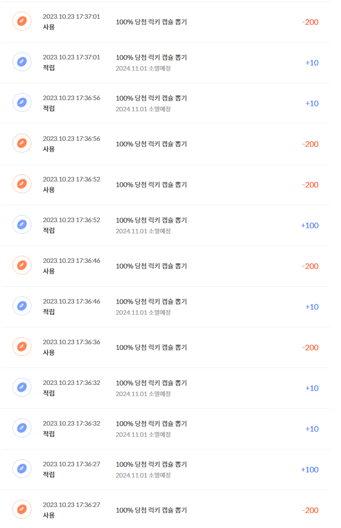The height and width of the screenshot is (528, 341).
Task: Click the blue earn icon at 17:37:01
Action: coord(22,62)
